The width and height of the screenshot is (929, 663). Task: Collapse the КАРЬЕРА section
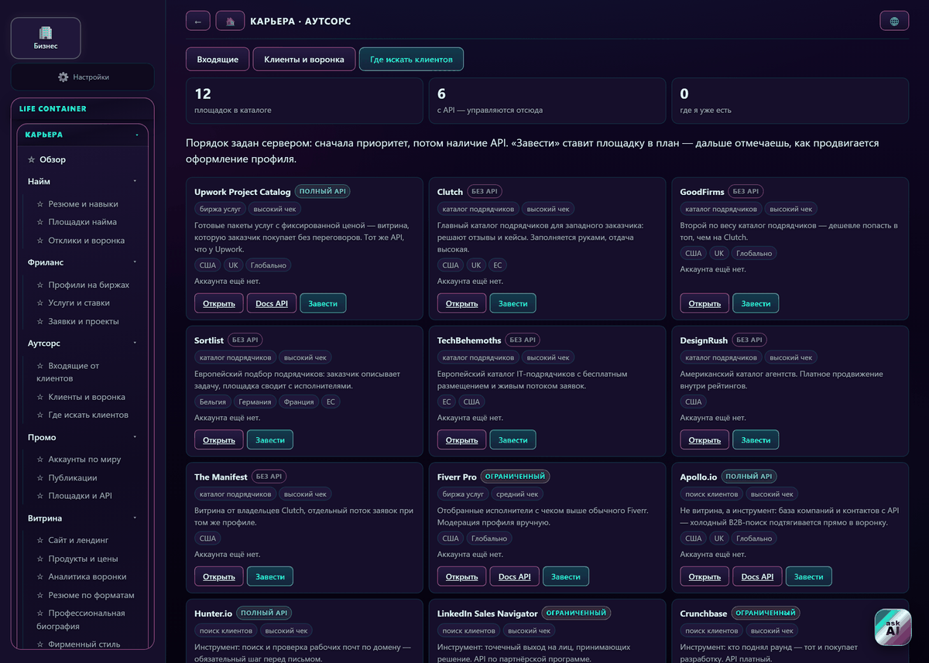136,135
